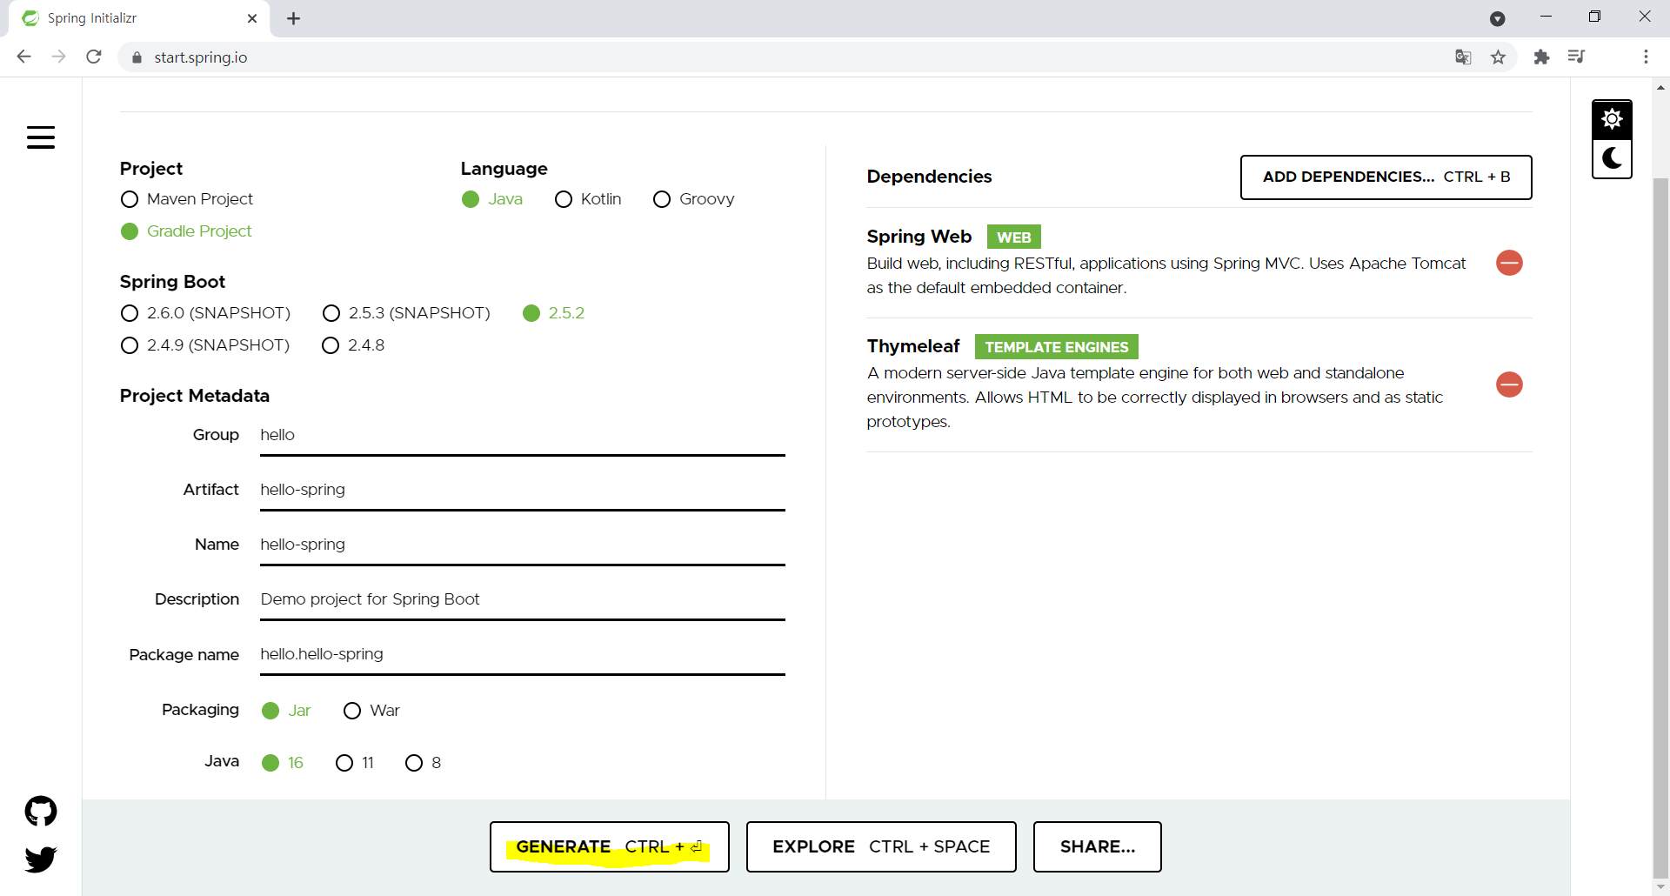Click the Thymeleaf dependency title
Viewport: 1670px width, 896px height.
[x=912, y=346]
